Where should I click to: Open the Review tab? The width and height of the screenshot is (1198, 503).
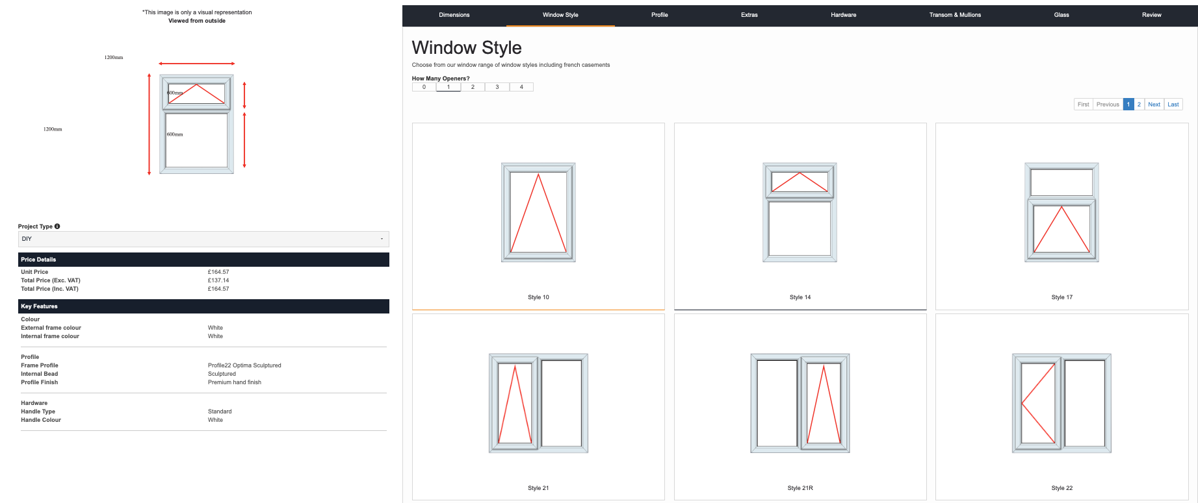click(x=1151, y=15)
